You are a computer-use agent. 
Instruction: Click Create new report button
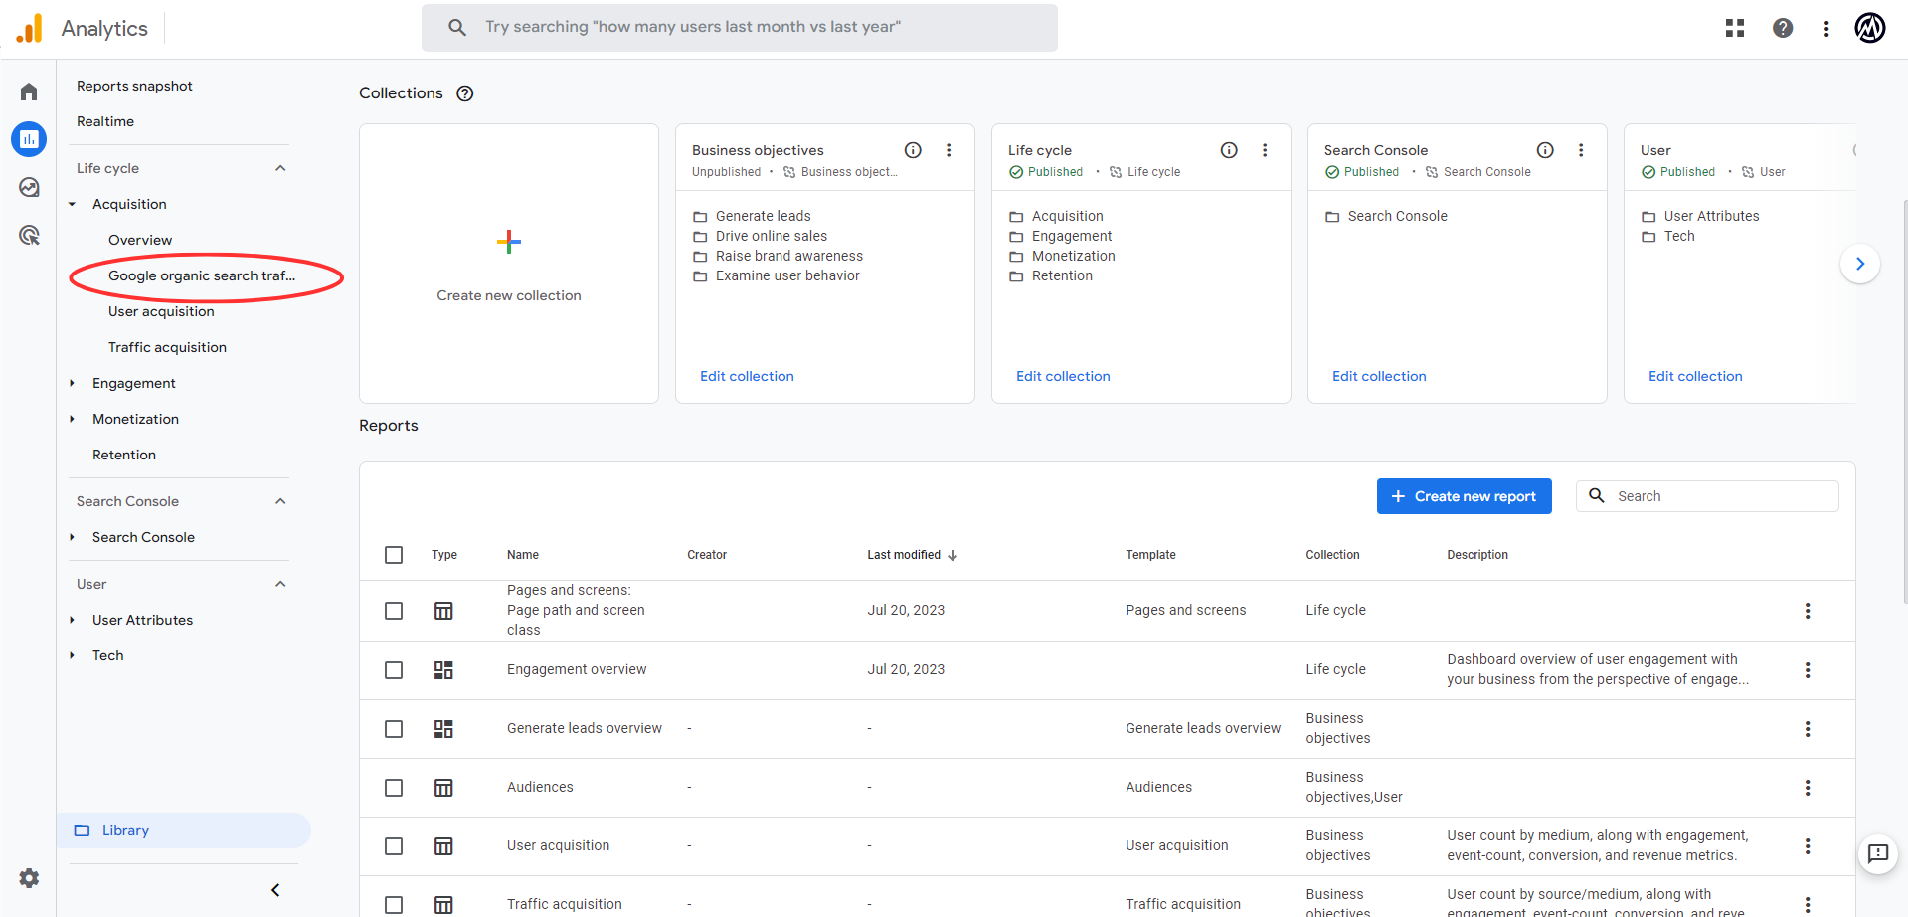point(1464,496)
